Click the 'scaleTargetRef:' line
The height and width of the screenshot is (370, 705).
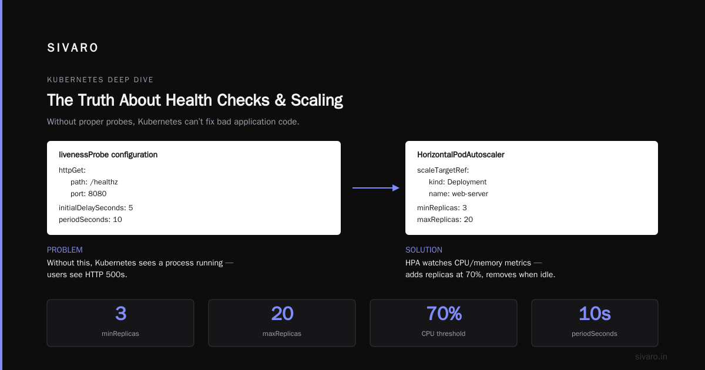click(x=443, y=170)
